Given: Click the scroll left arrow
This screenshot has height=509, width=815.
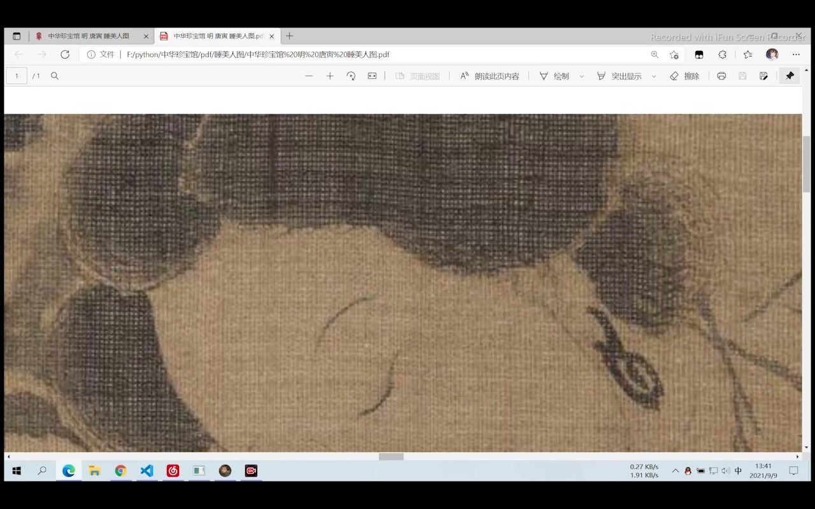Looking at the screenshot, I should [8, 456].
